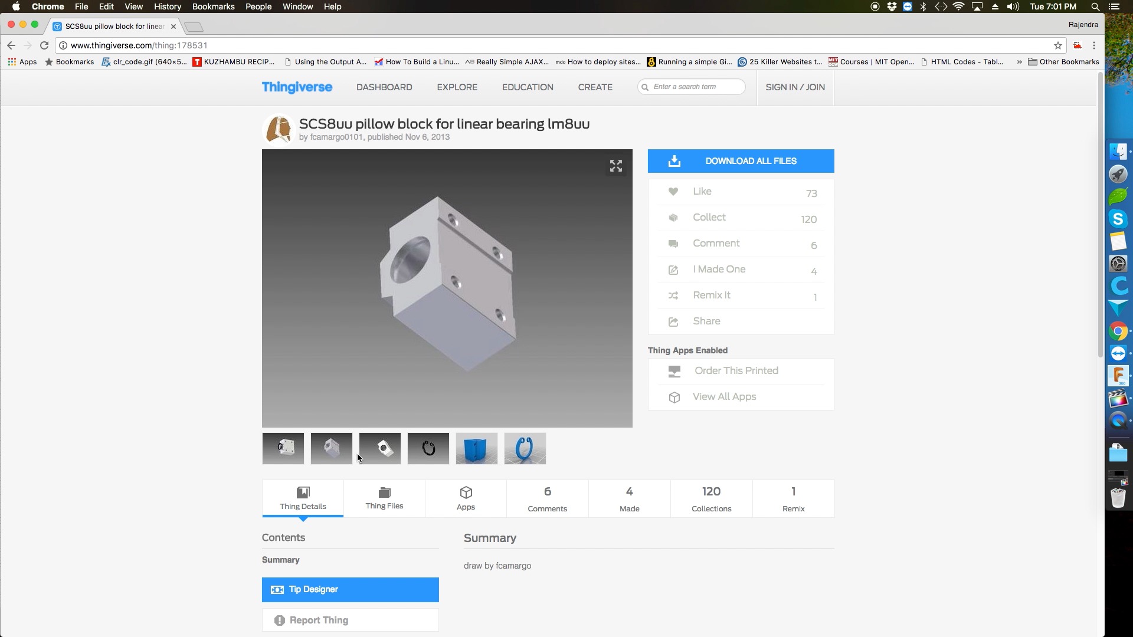1133x637 pixels.
Task: Click the Download All Files button
Action: point(741,161)
